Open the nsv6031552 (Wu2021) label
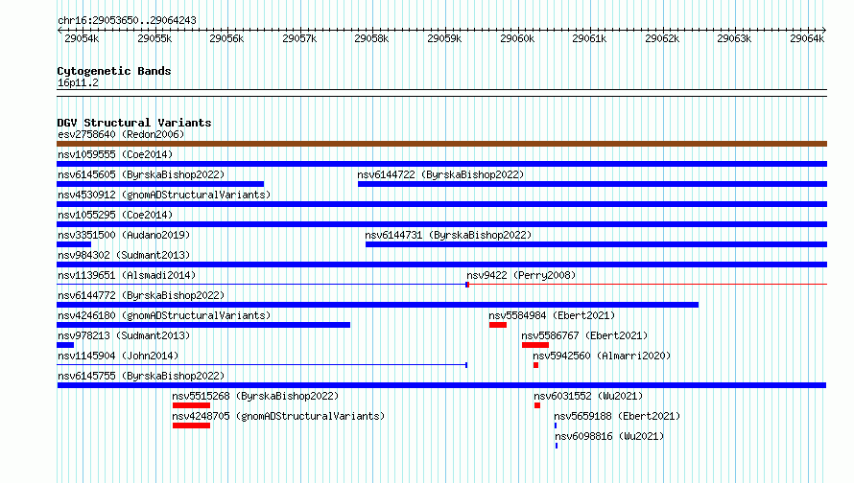 (x=588, y=396)
